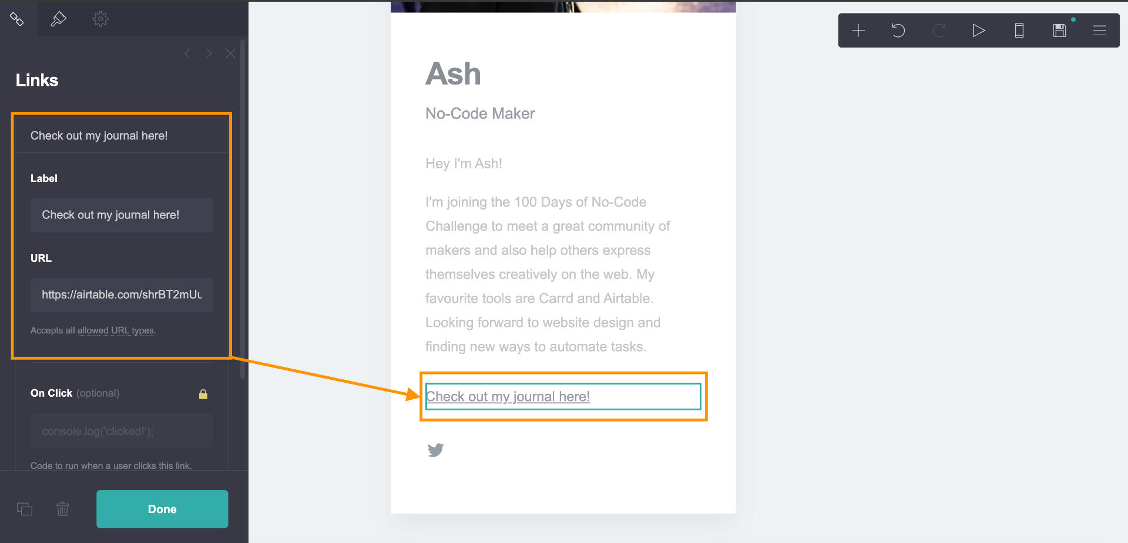The width and height of the screenshot is (1128, 543).
Task: Open the settings gear tab
Action: click(100, 19)
